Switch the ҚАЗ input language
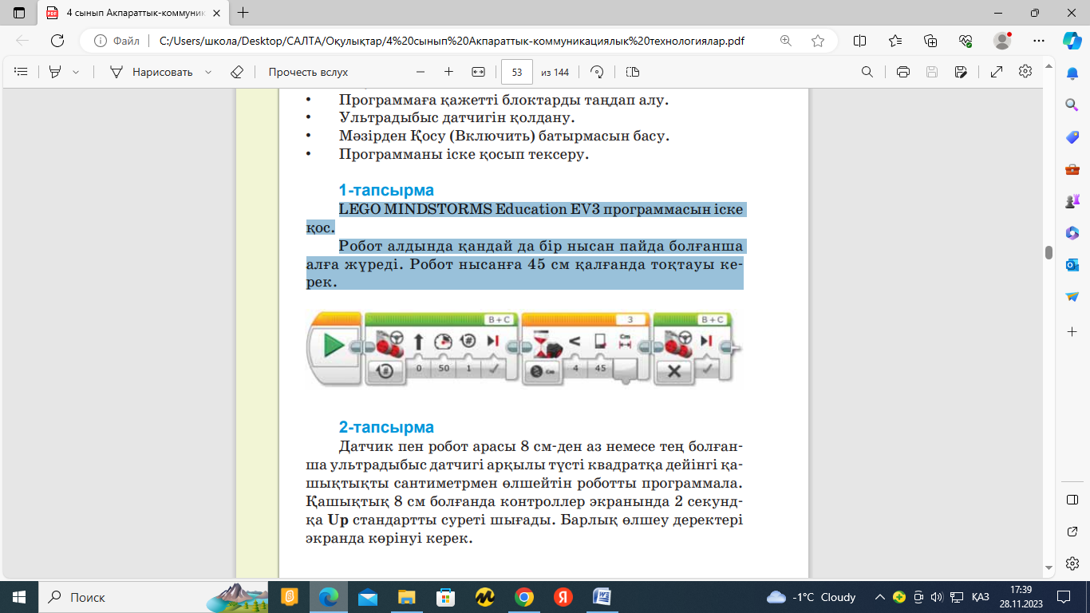This screenshot has width=1090, height=613. 981,597
